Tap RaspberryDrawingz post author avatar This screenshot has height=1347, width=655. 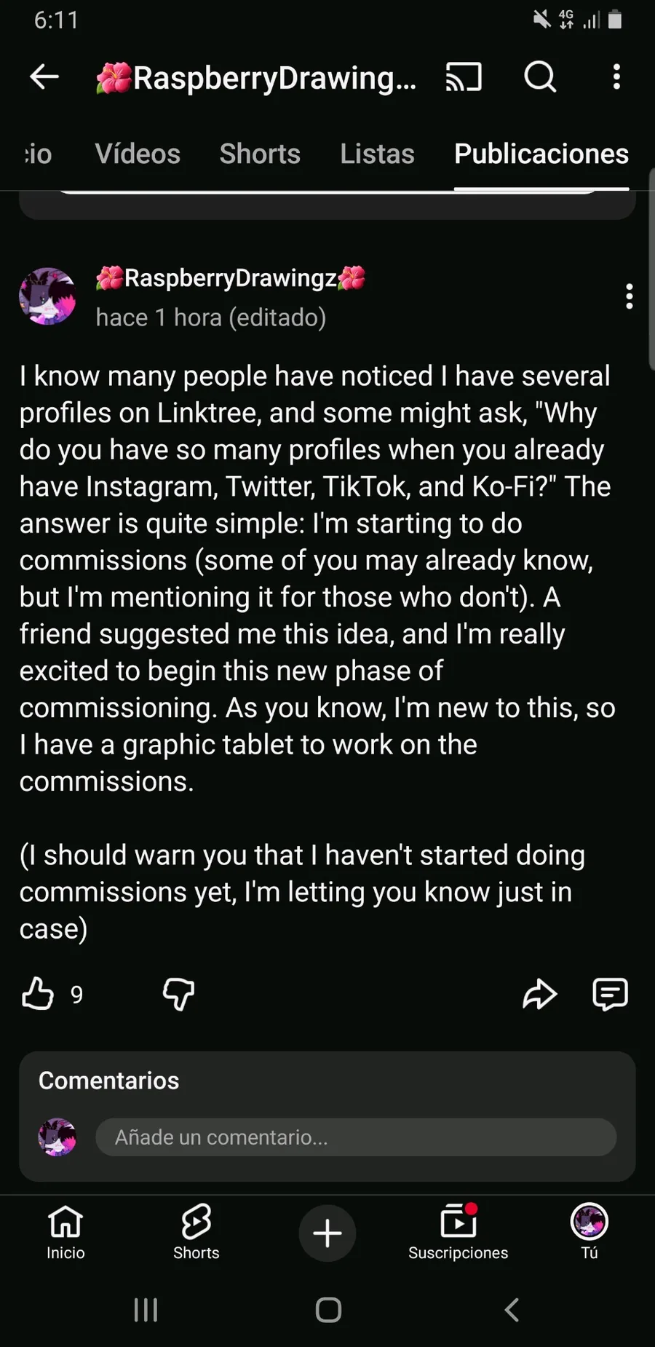tap(47, 296)
